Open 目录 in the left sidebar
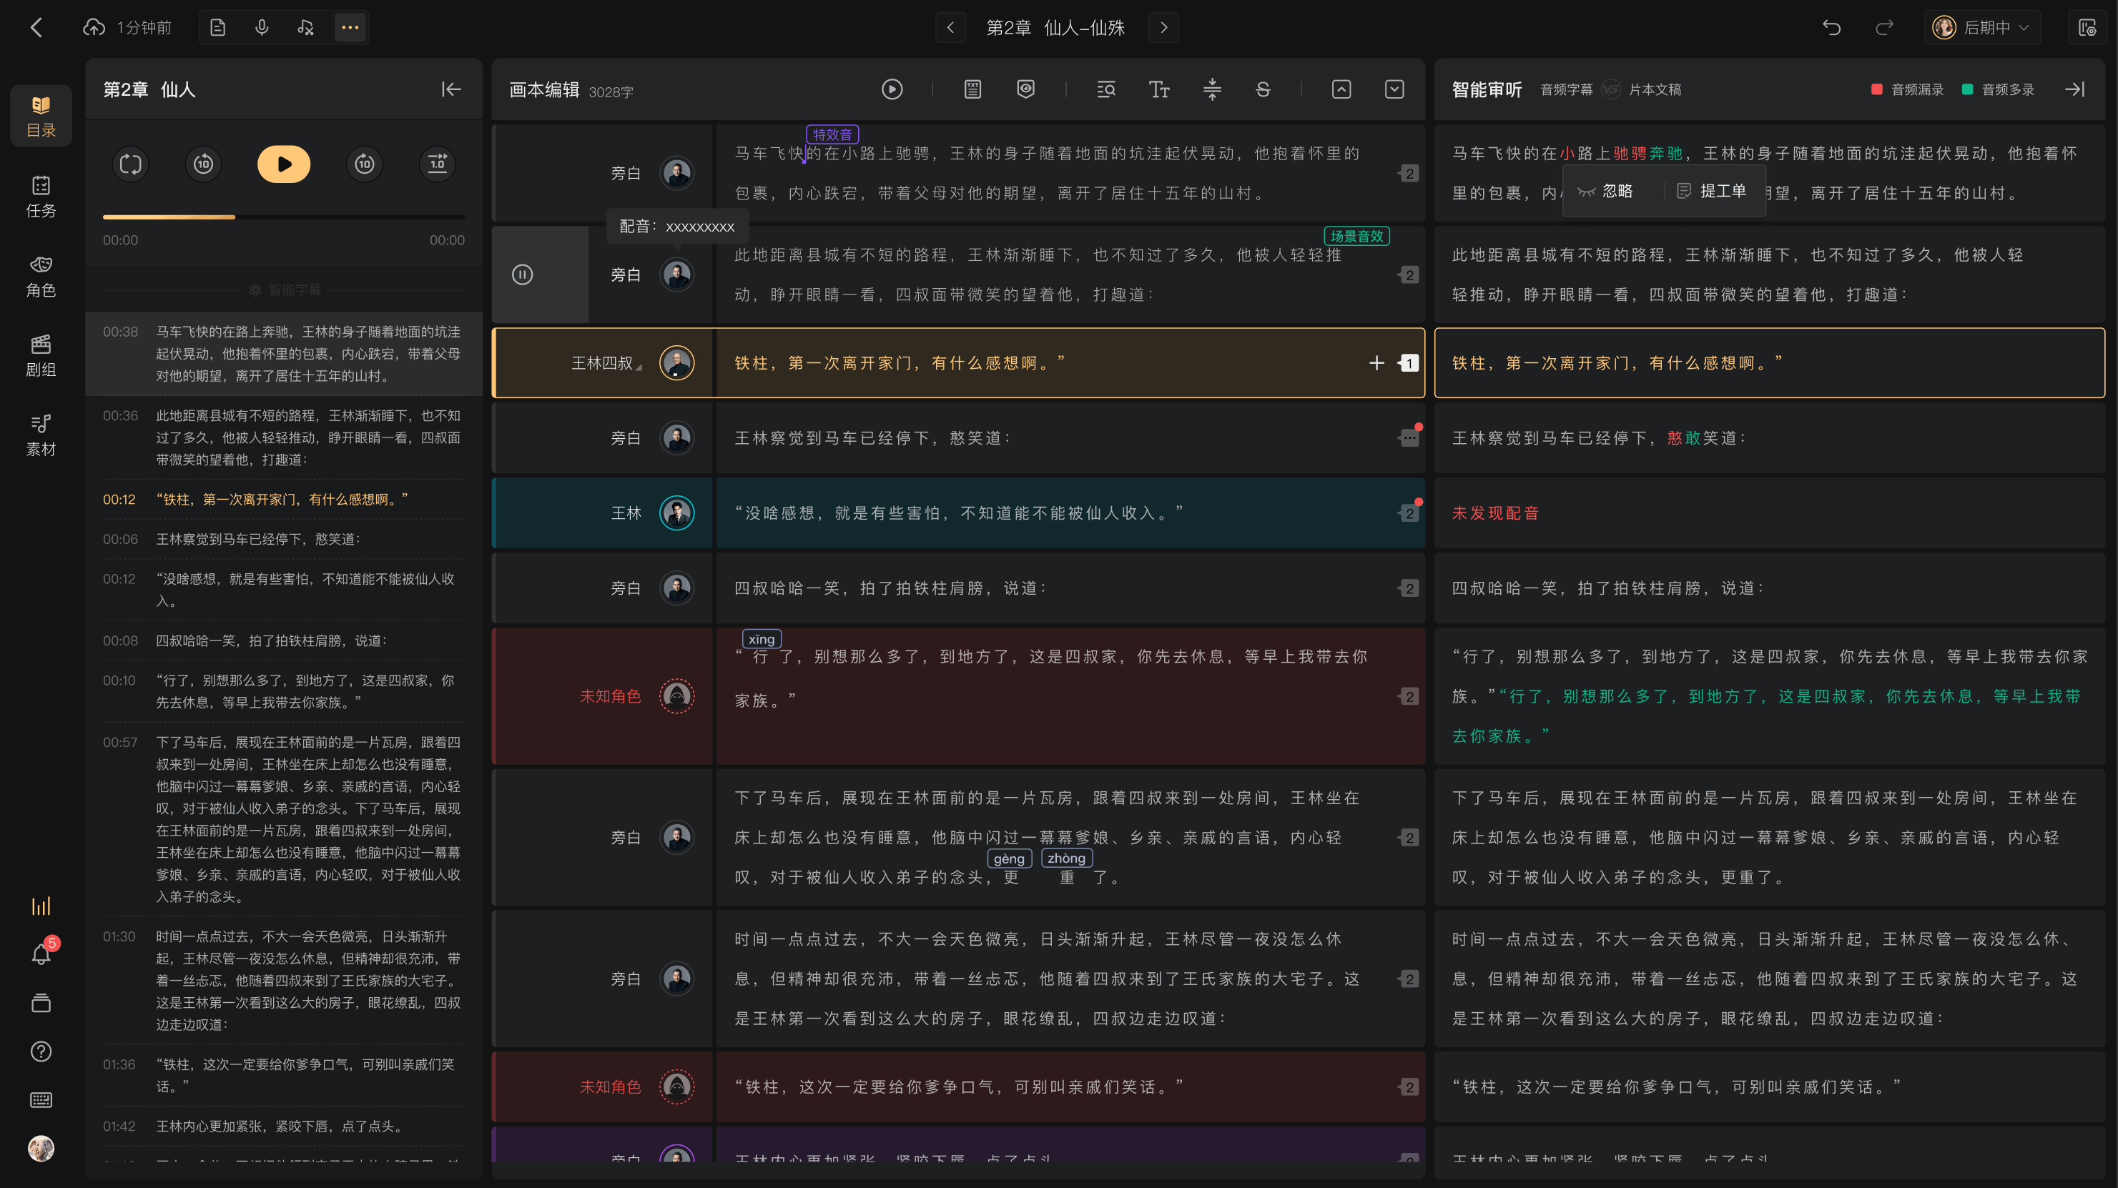Image resolution: width=2118 pixels, height=1188 pixels. (x=41, y=116)
